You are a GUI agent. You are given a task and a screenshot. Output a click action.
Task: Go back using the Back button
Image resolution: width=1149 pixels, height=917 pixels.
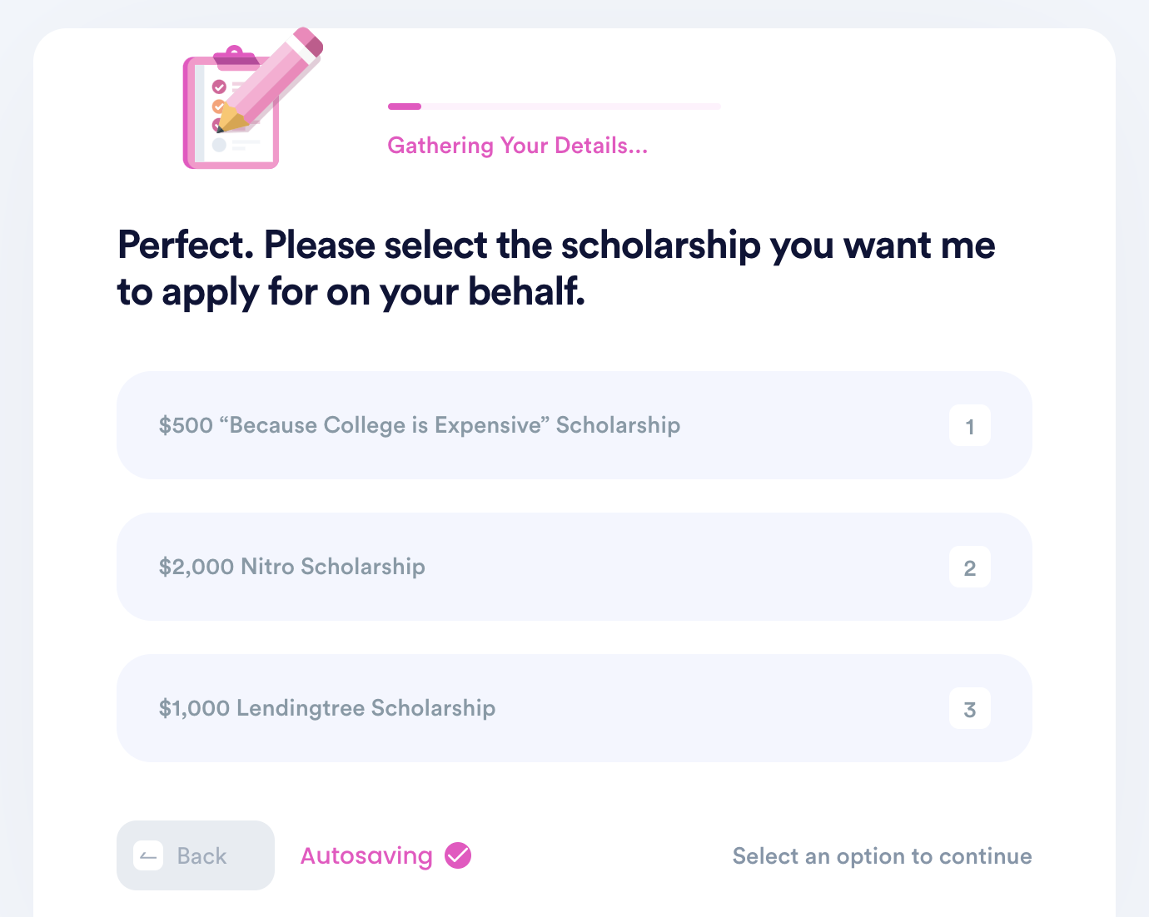tap(196, 855)
